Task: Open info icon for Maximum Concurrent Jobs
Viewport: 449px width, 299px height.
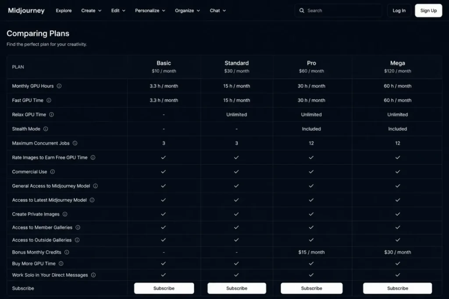Action: click(75, 143)
